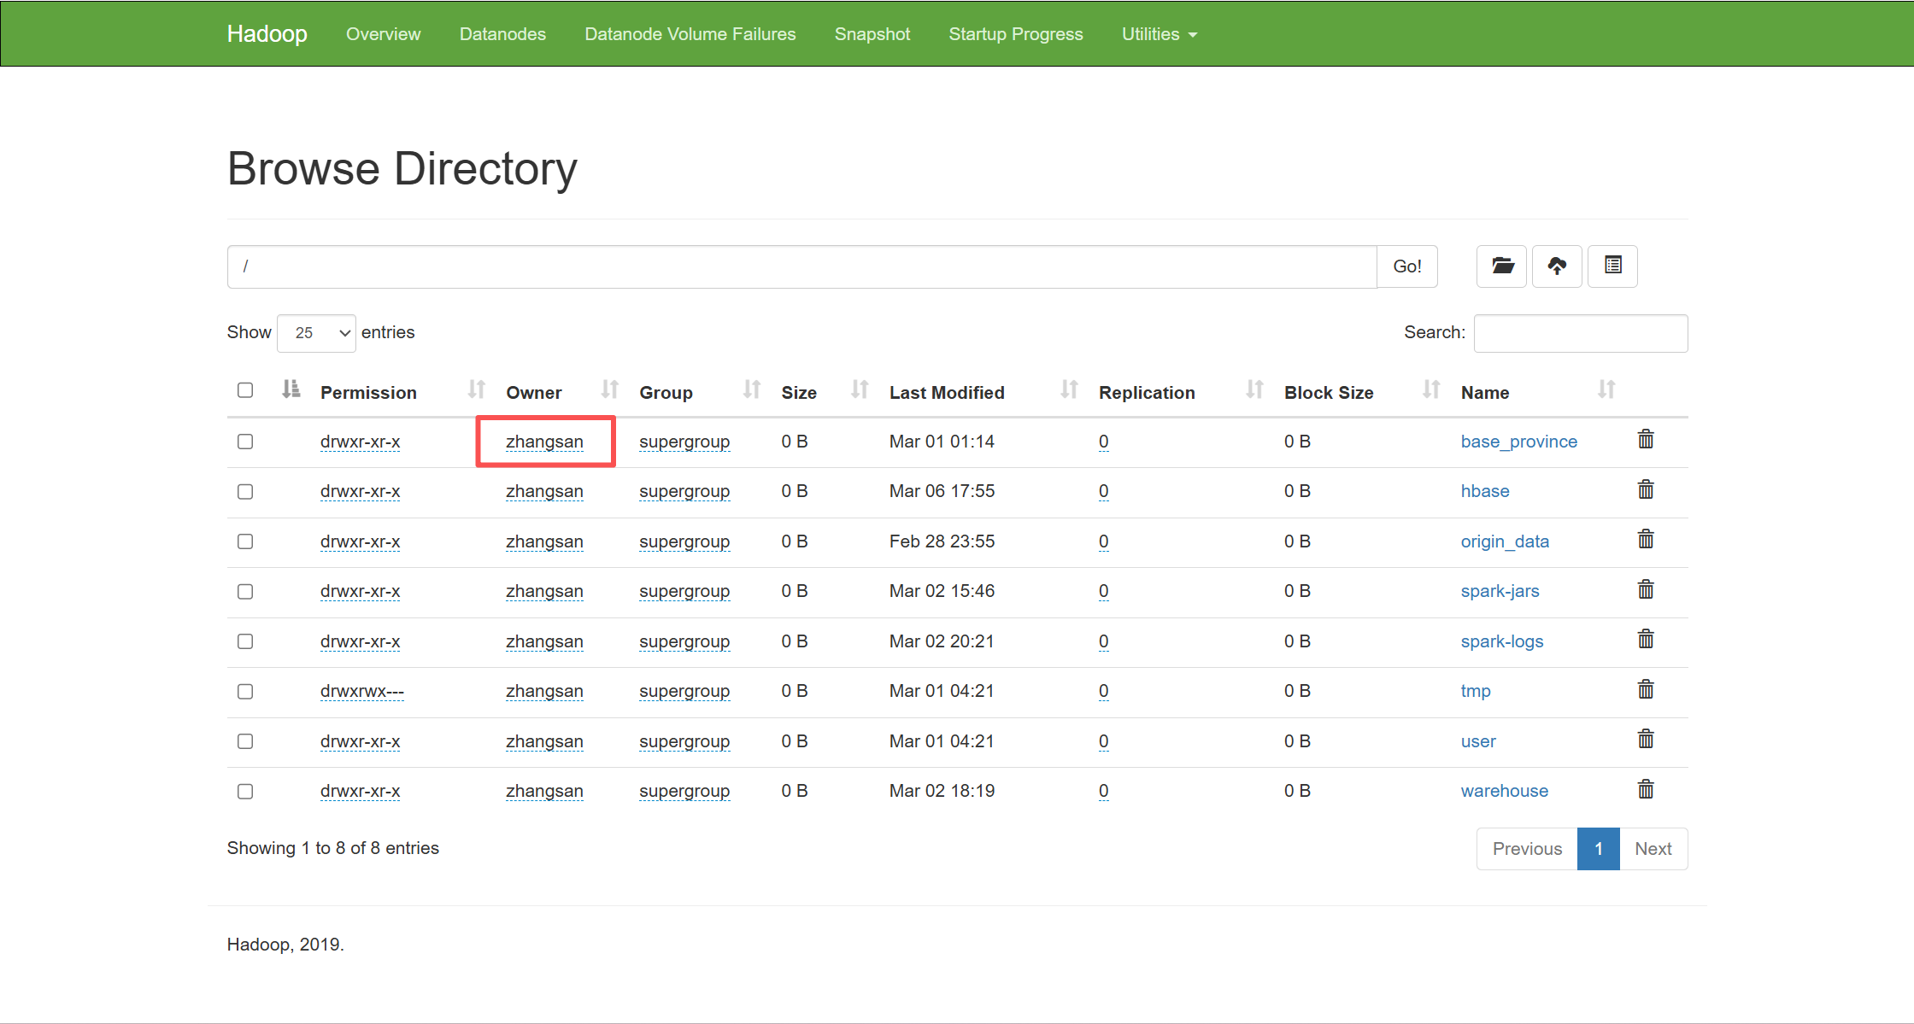Open the Overview nav item
This screenshot has width=1914, height=1024.
383,34
